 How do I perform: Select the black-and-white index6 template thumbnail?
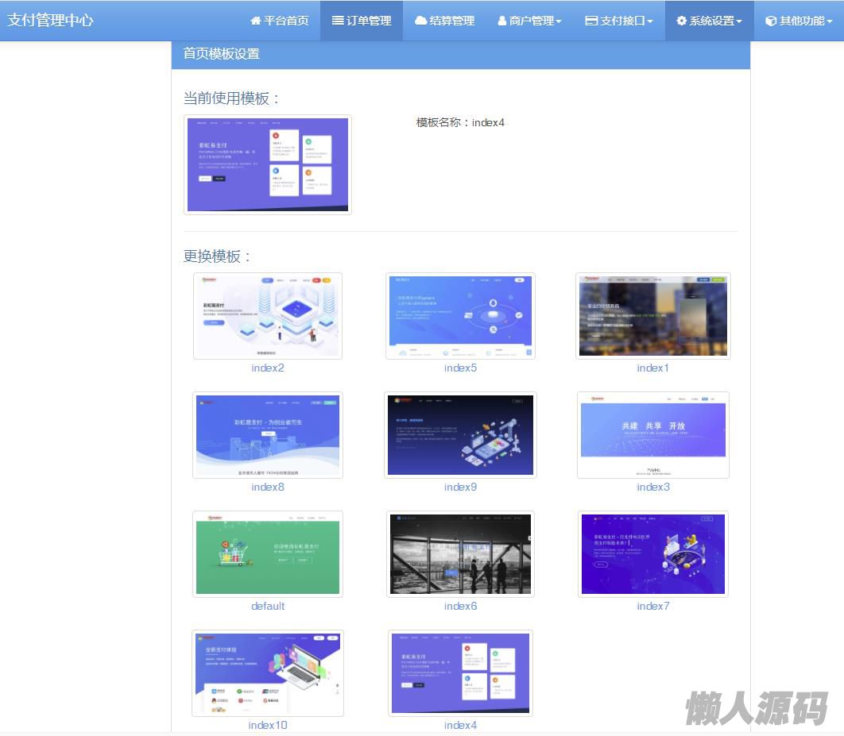click(460, 554)
